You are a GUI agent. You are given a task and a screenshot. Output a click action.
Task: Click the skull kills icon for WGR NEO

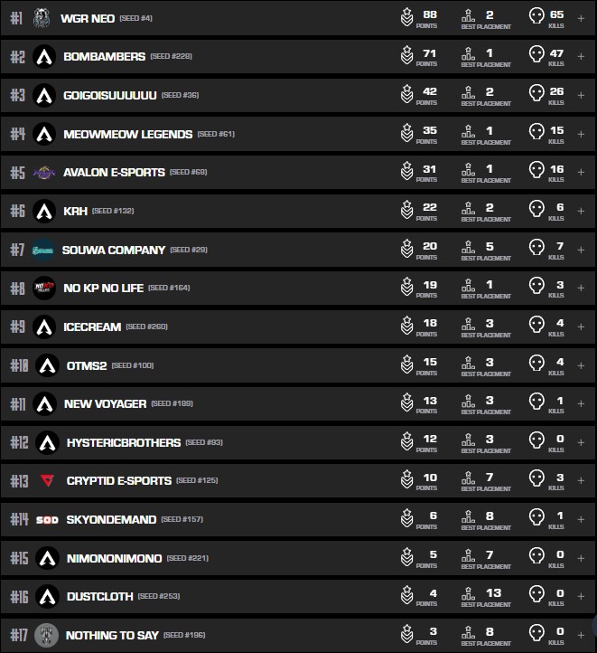point(536,18)
